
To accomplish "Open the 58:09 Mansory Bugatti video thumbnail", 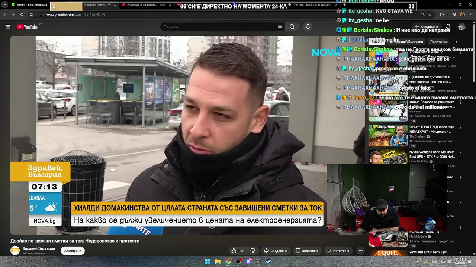I will pyautogui.click(x=388, y=239).
